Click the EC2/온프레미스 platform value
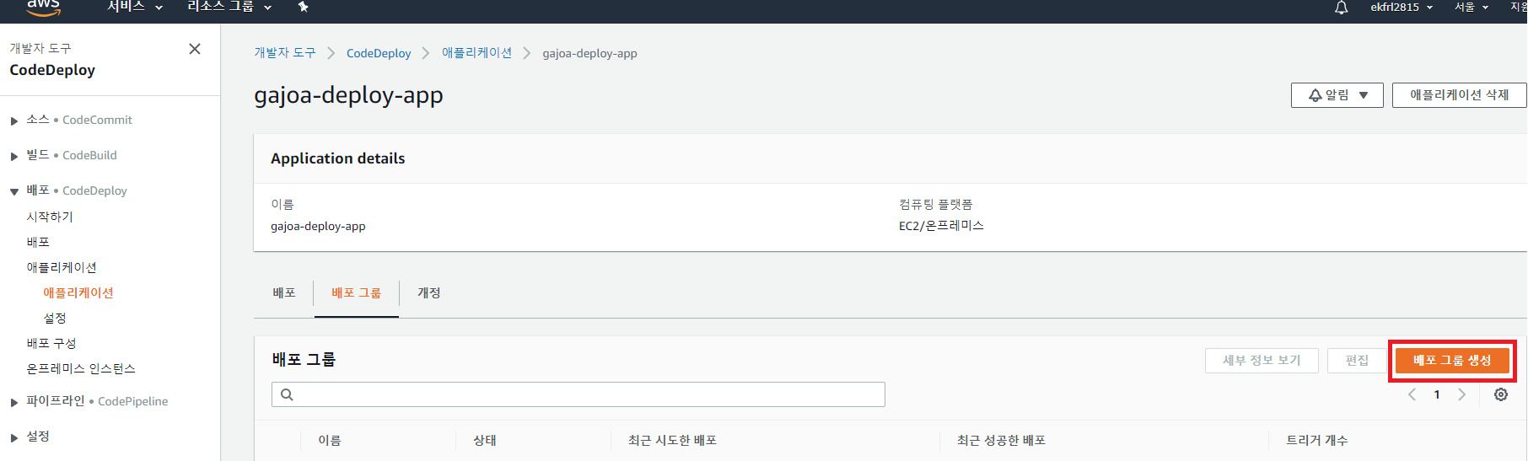Image resolution: width=1528 pixels, height=461 pixels. pos(941,225)
